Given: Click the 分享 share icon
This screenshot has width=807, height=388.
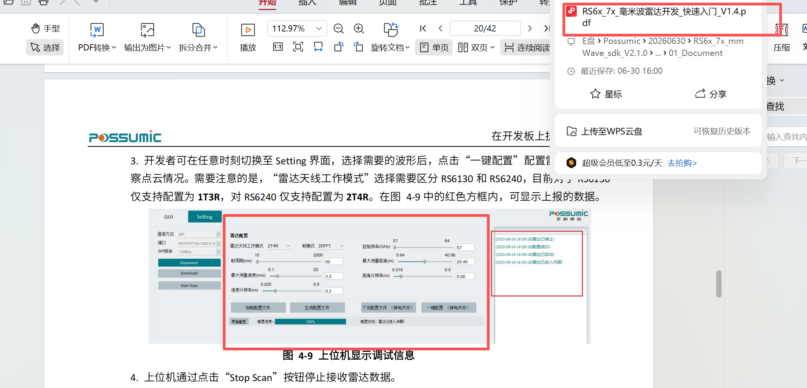Looking at the screenshot, I should (x=710, y=94).
